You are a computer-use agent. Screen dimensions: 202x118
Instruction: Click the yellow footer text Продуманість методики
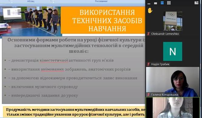point(75,112)
